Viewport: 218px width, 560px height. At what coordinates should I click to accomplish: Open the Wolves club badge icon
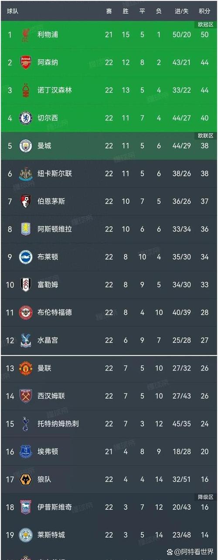26,479
